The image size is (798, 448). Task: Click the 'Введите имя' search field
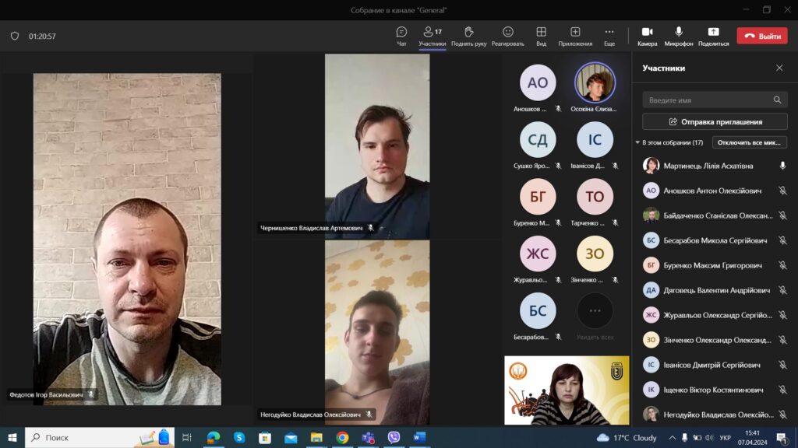708,100
